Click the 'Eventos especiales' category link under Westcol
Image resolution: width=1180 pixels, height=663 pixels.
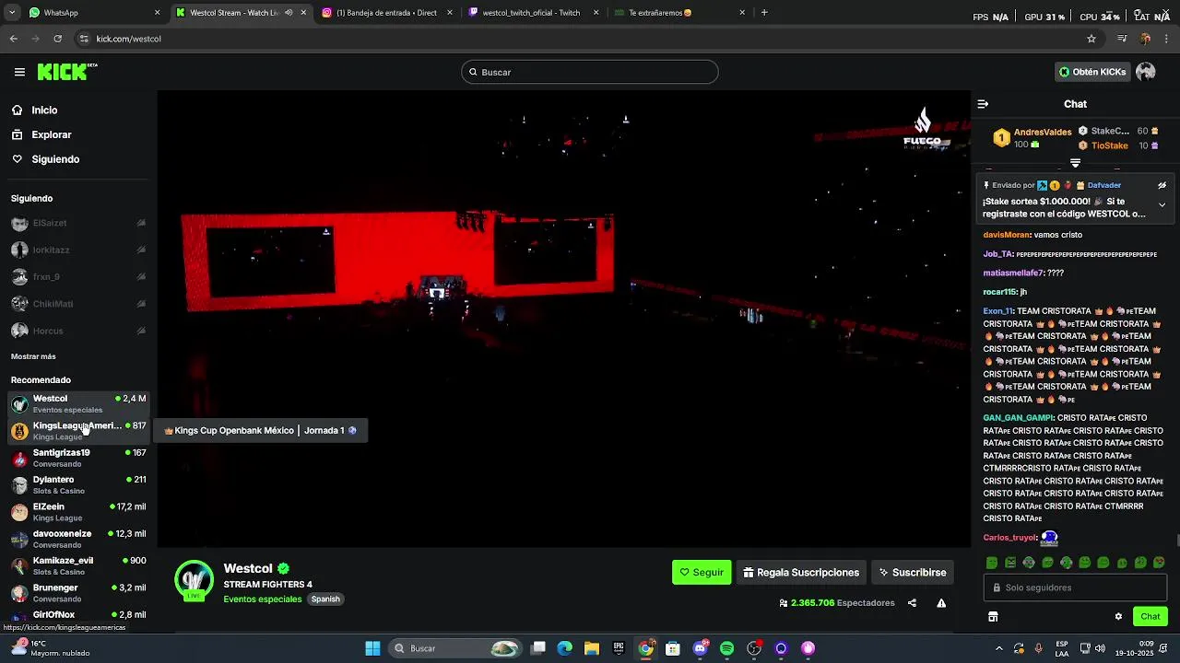[262, 599]
